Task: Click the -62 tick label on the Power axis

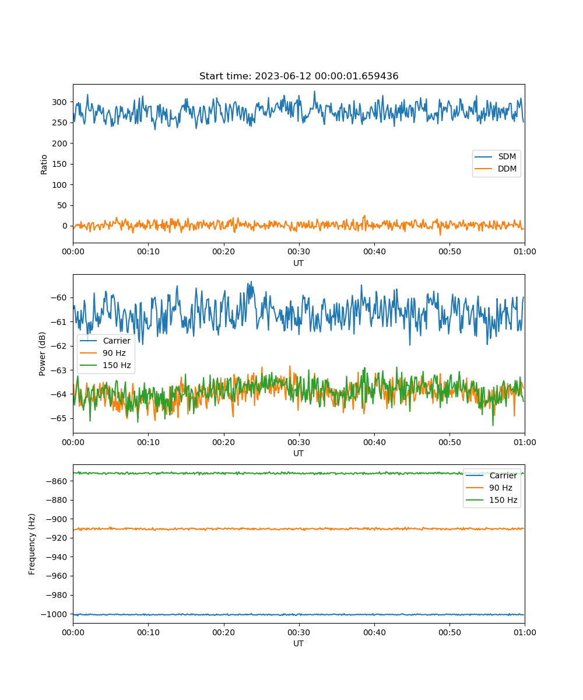Action: (x=59, y=346)
